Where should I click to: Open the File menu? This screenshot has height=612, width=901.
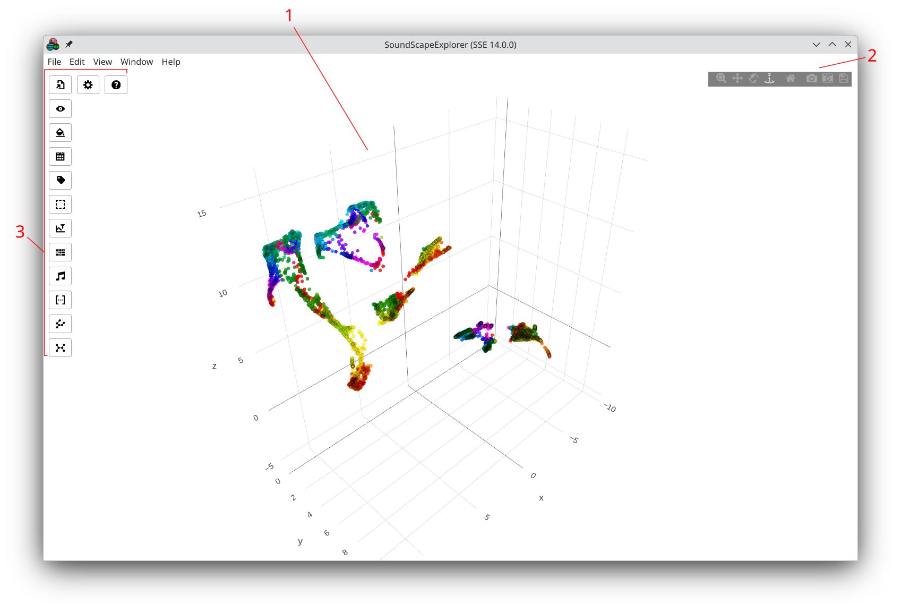(x=54, y=62)
